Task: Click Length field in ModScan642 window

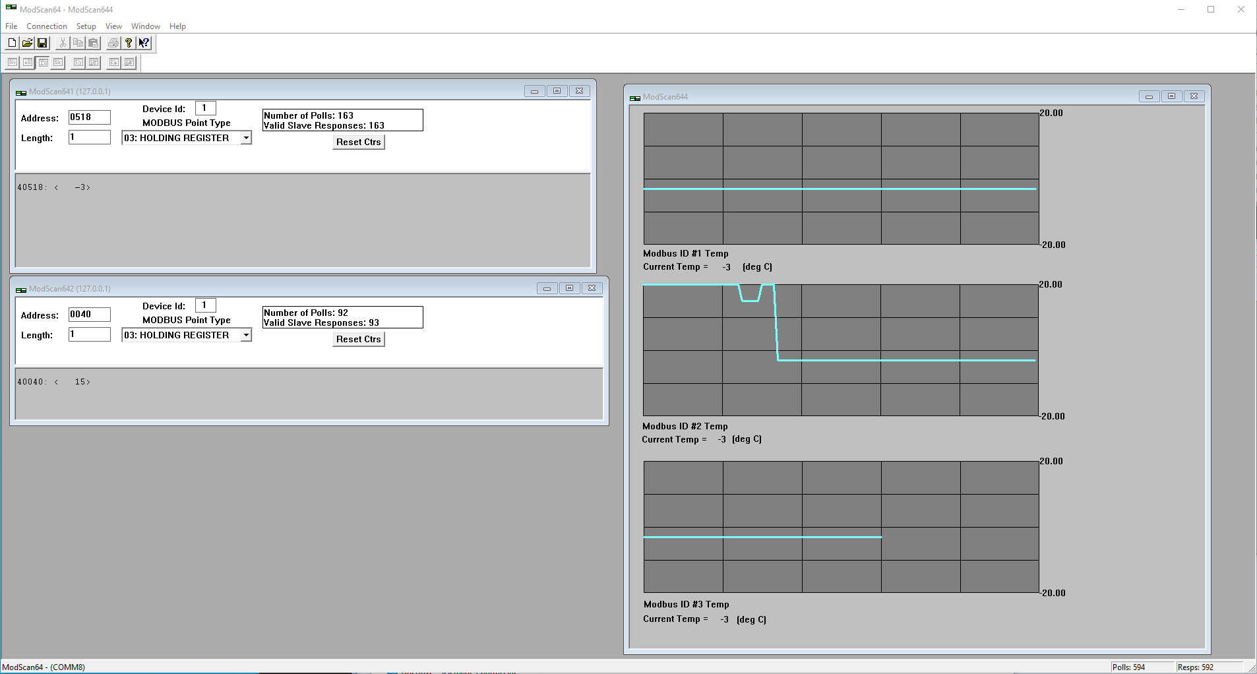Action: [90, 334]
